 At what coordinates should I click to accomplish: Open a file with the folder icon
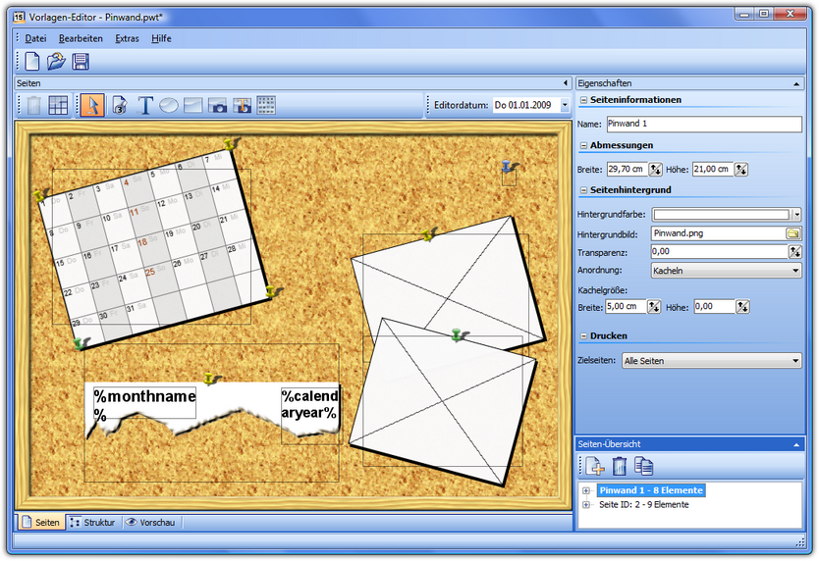point(57,62)
